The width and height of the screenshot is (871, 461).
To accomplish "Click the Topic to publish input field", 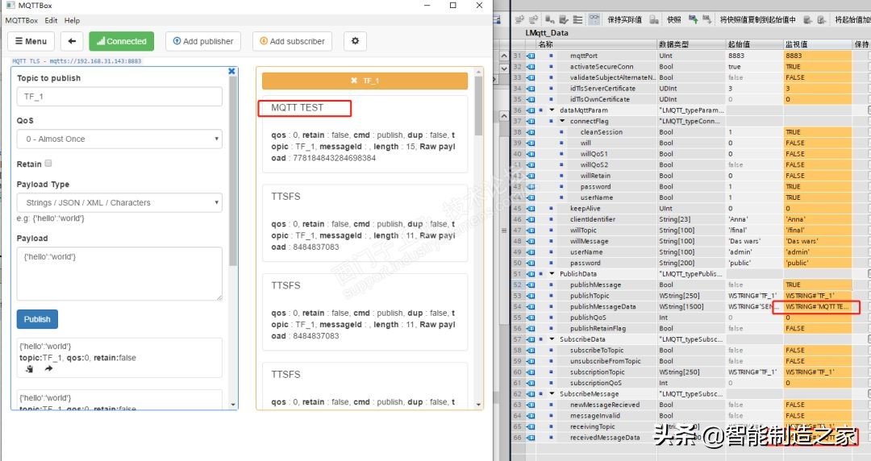I will (x=119, y=97).
